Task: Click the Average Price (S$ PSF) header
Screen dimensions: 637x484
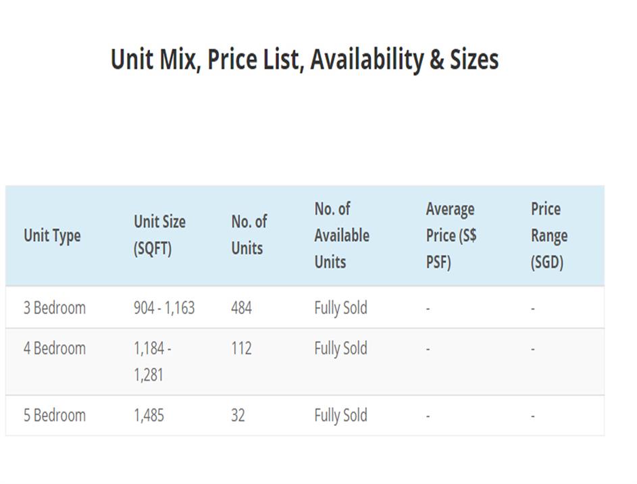Action: 451,236
